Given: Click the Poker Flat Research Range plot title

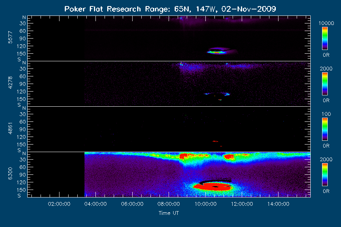Looking at the screenshot, I should click(170, 9).
